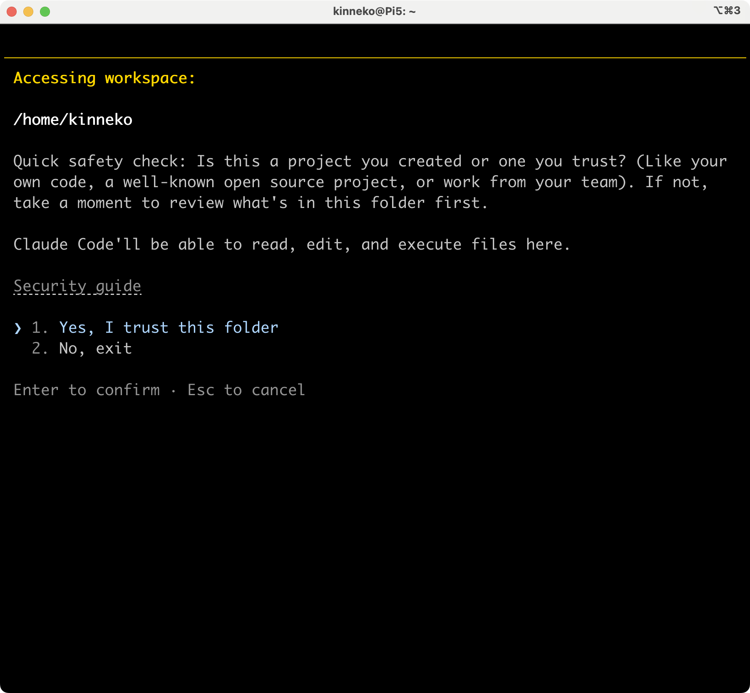Open the Security guide link
Viewport: 750px width, 693px height.
click(x=77, y=286)
